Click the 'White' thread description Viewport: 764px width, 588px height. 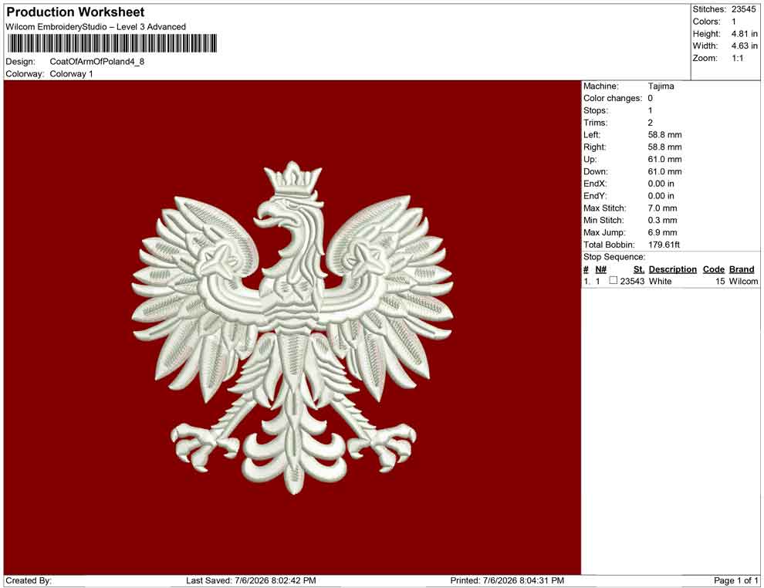pos(660,281)
